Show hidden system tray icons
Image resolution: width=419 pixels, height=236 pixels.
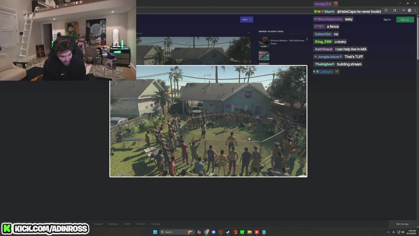[388, 232]
